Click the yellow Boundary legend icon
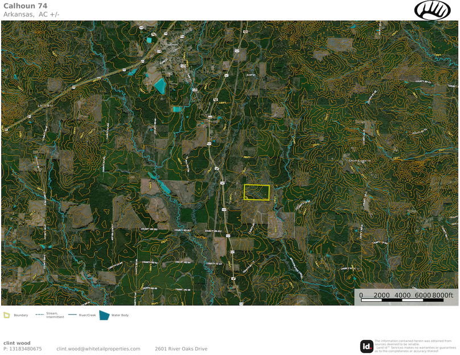This screenshot has height=355, width=460. (7, 315)
